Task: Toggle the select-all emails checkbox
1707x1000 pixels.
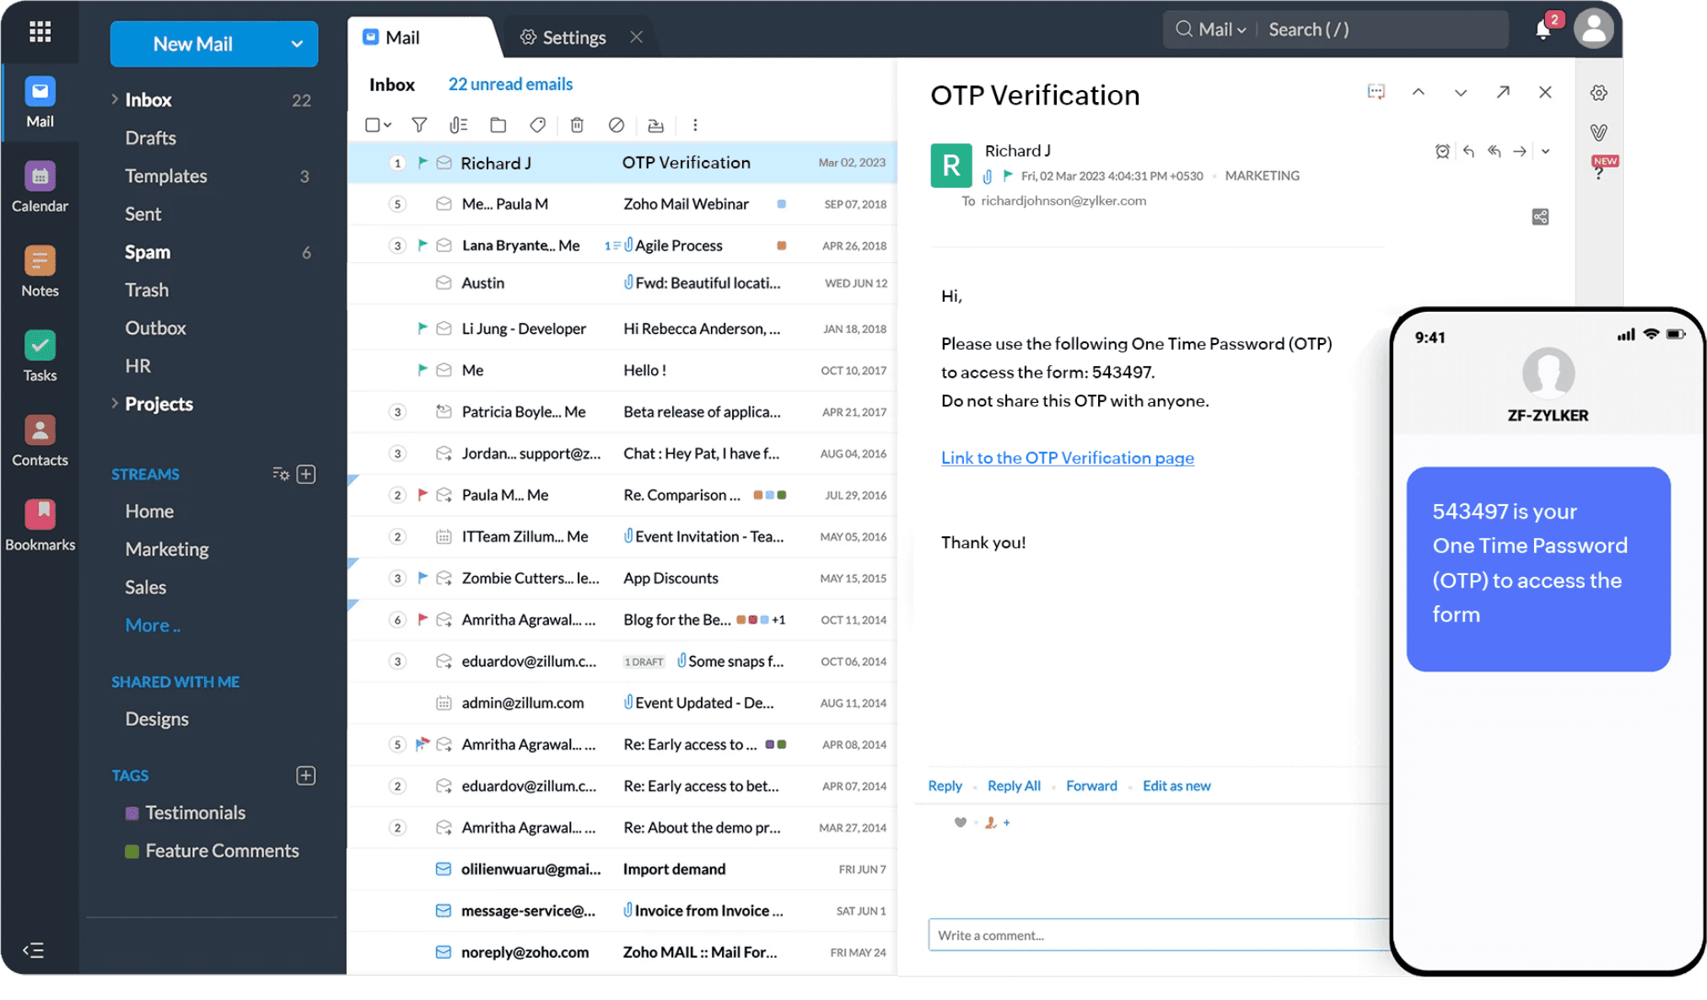Action: (x=372, y=125)
